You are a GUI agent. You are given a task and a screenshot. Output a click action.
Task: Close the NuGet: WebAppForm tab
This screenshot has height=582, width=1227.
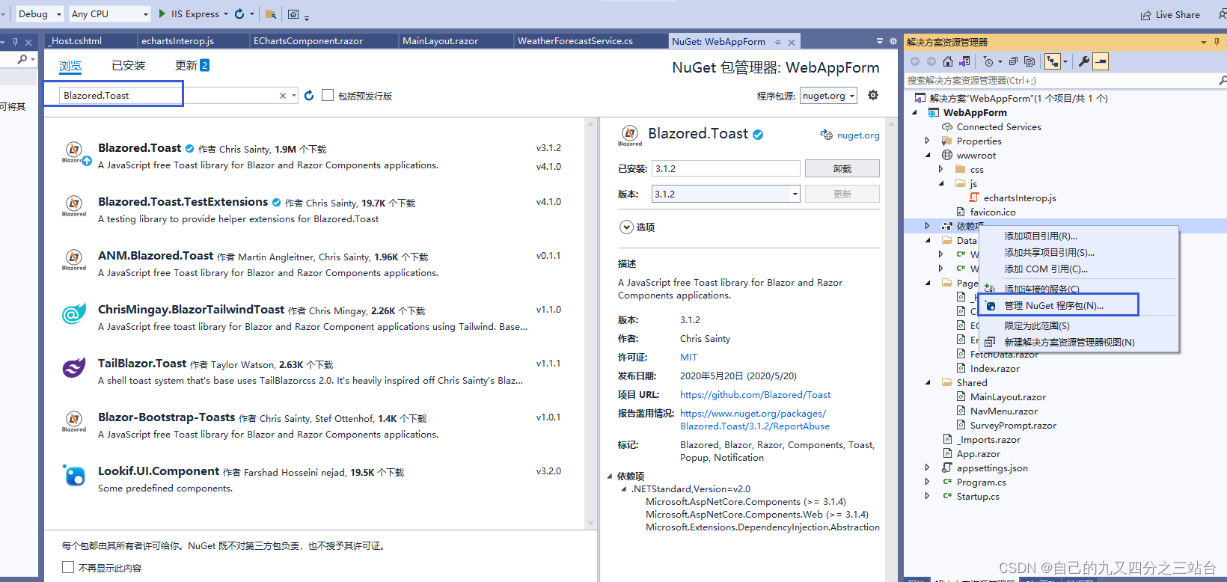792,42
